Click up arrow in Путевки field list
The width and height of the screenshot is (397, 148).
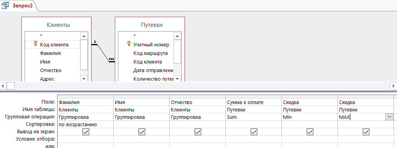tap(177, 35)
